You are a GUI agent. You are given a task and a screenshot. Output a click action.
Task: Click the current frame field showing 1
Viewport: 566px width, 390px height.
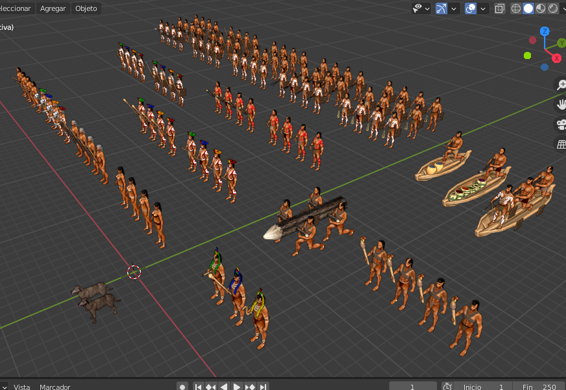[413, 387]
